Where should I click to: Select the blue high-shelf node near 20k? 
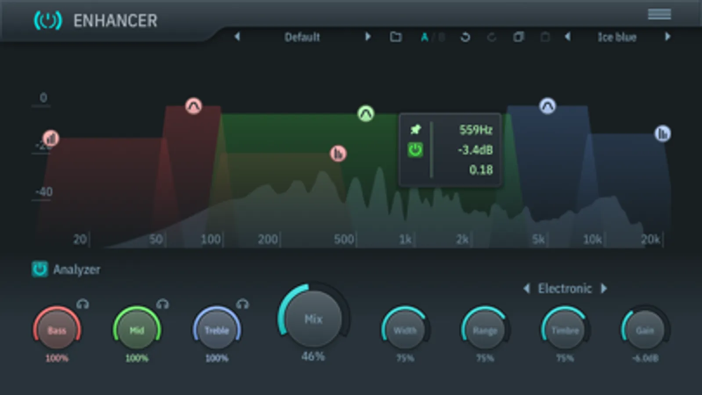pyautogui.click(x=662, y=133)
